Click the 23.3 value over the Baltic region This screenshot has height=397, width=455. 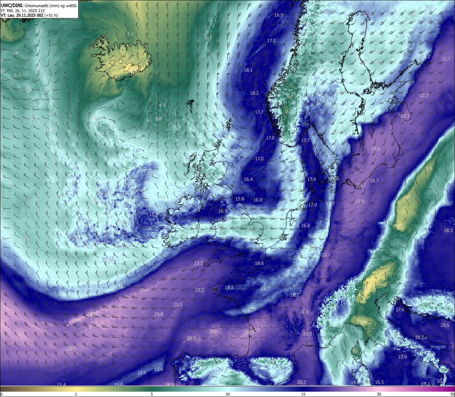click(405, 116)
